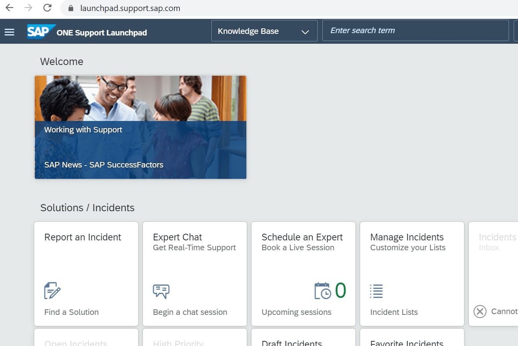Image resolution: width=518 pixels, height=346 pixels.
Task: Open the Knowledge Base search scope dropdown
Action: (x=265, y=31)
